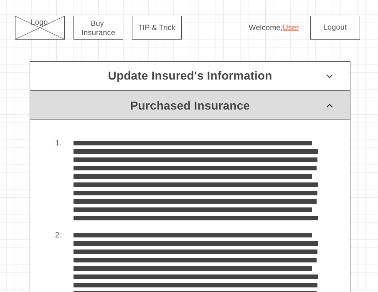Click the TIP & Trick button

[x=157, y=27]
